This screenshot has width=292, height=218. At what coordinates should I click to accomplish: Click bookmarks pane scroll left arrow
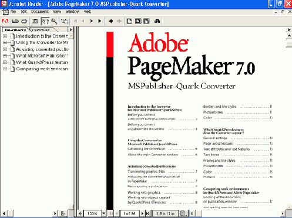coord(4,213)
